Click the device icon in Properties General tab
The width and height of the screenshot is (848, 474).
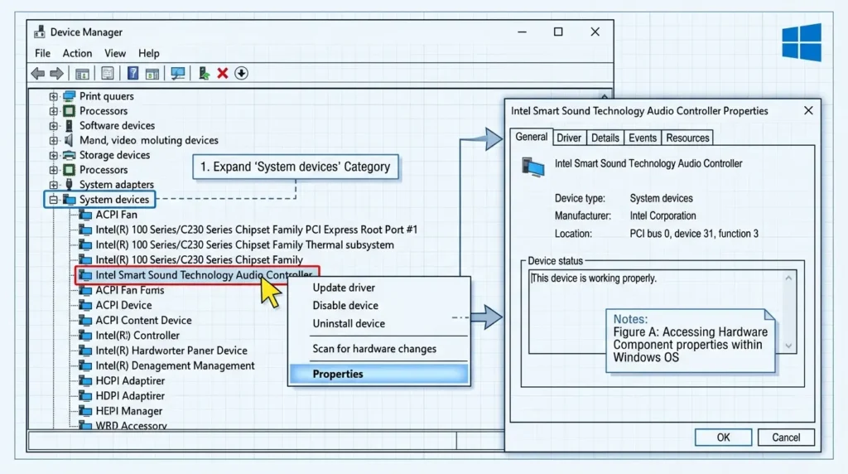532,167
